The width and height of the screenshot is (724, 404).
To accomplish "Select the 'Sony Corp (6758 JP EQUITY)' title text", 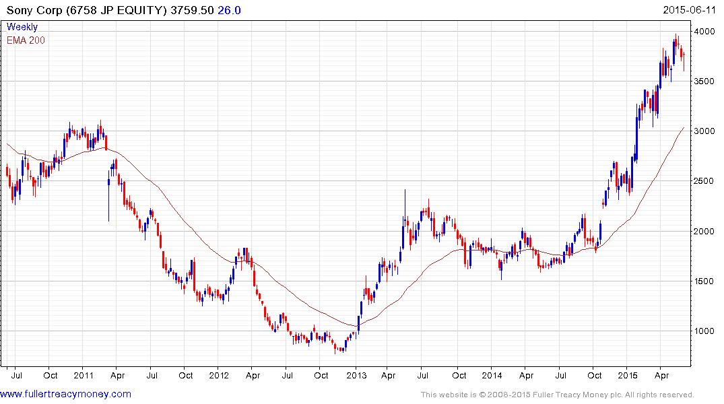I will (86, 10).
